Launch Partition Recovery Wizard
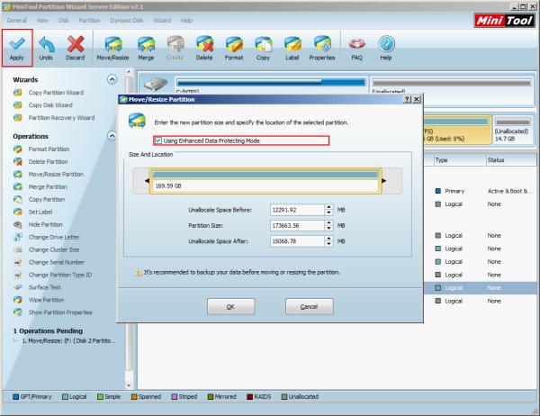This screenshot has width=540, height=416. pos(61,118)
